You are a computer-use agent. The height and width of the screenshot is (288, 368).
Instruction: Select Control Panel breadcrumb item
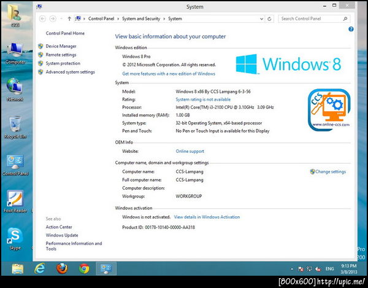click(101, 19)
